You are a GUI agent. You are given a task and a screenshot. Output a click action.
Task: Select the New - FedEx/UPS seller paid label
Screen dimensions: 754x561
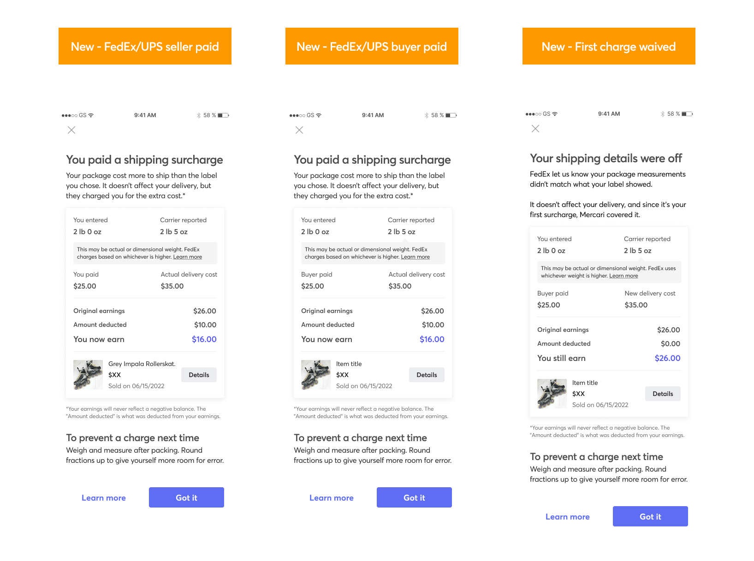click(145, 46)
